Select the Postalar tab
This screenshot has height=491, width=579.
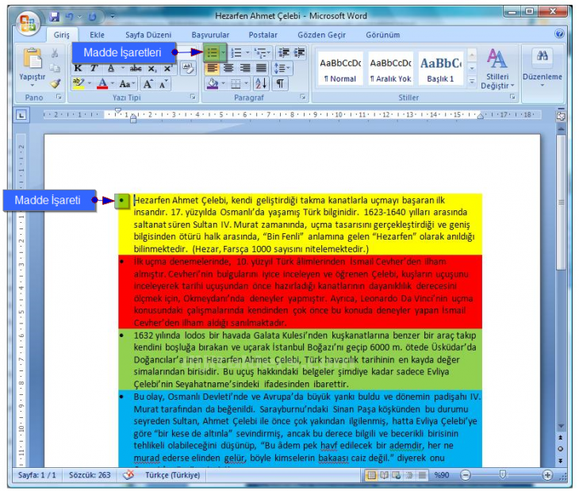[x=263, y=35]
